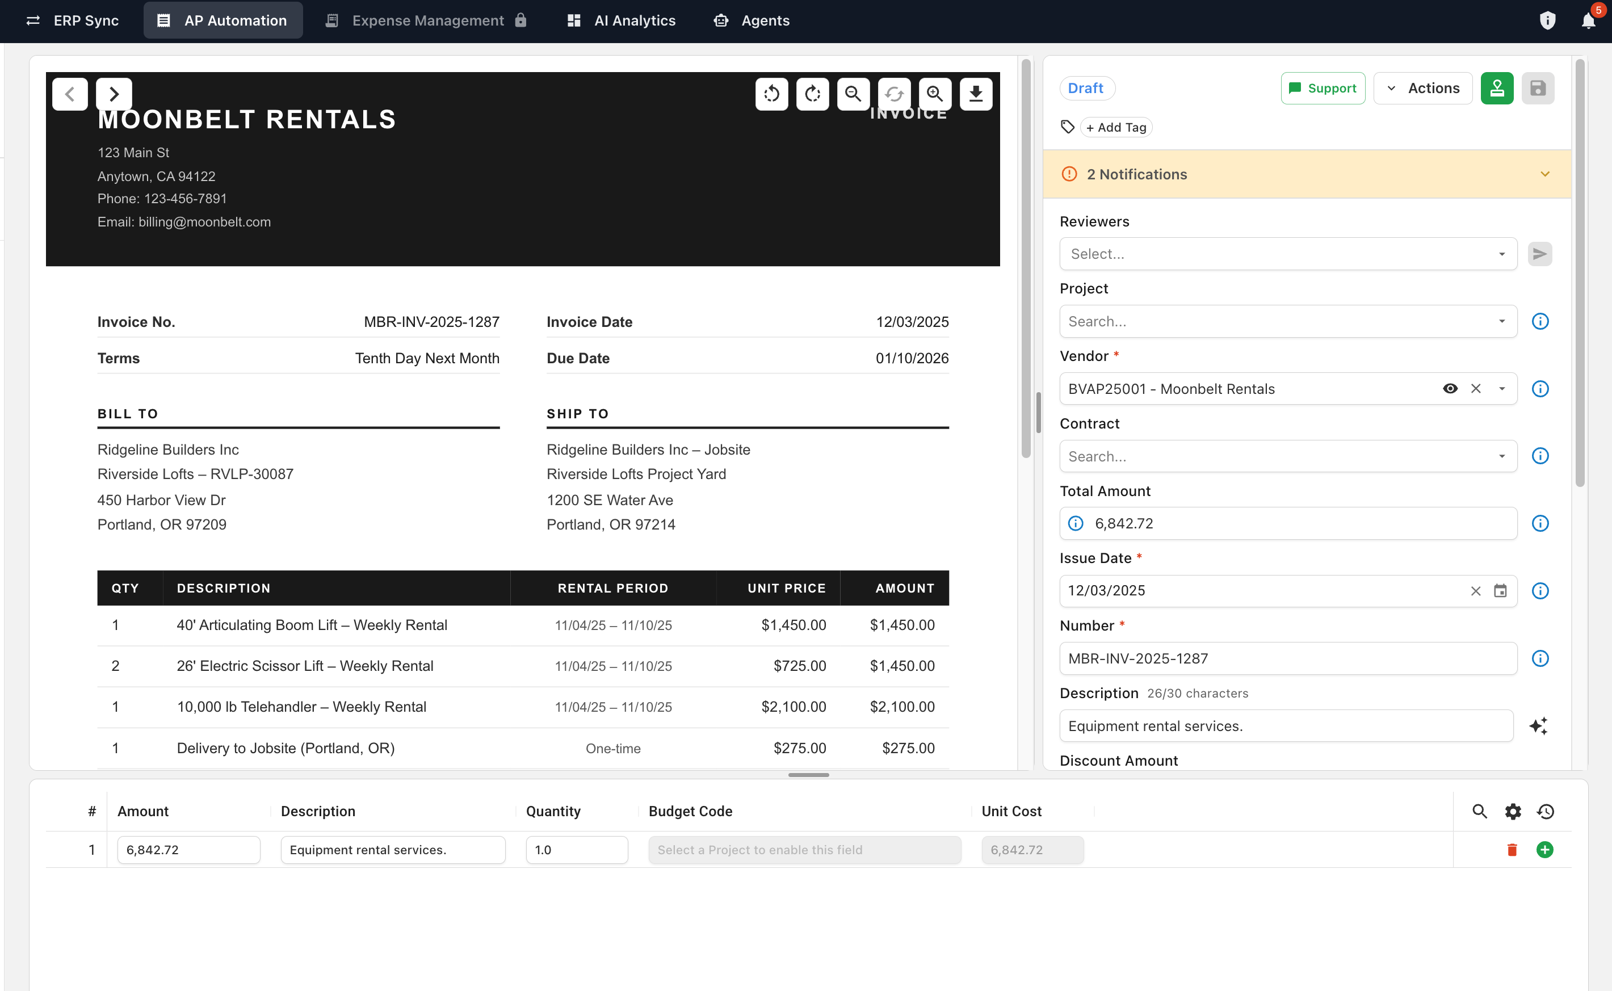
Task: Zoom out of the invoice preview
Action: pos(853,94)
